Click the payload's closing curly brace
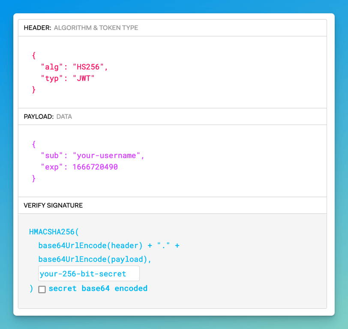The height and width of the screenshot is (329, 348). pos(34,178)
